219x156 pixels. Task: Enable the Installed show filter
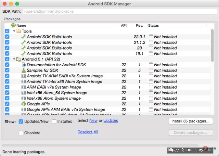(54, 121)
